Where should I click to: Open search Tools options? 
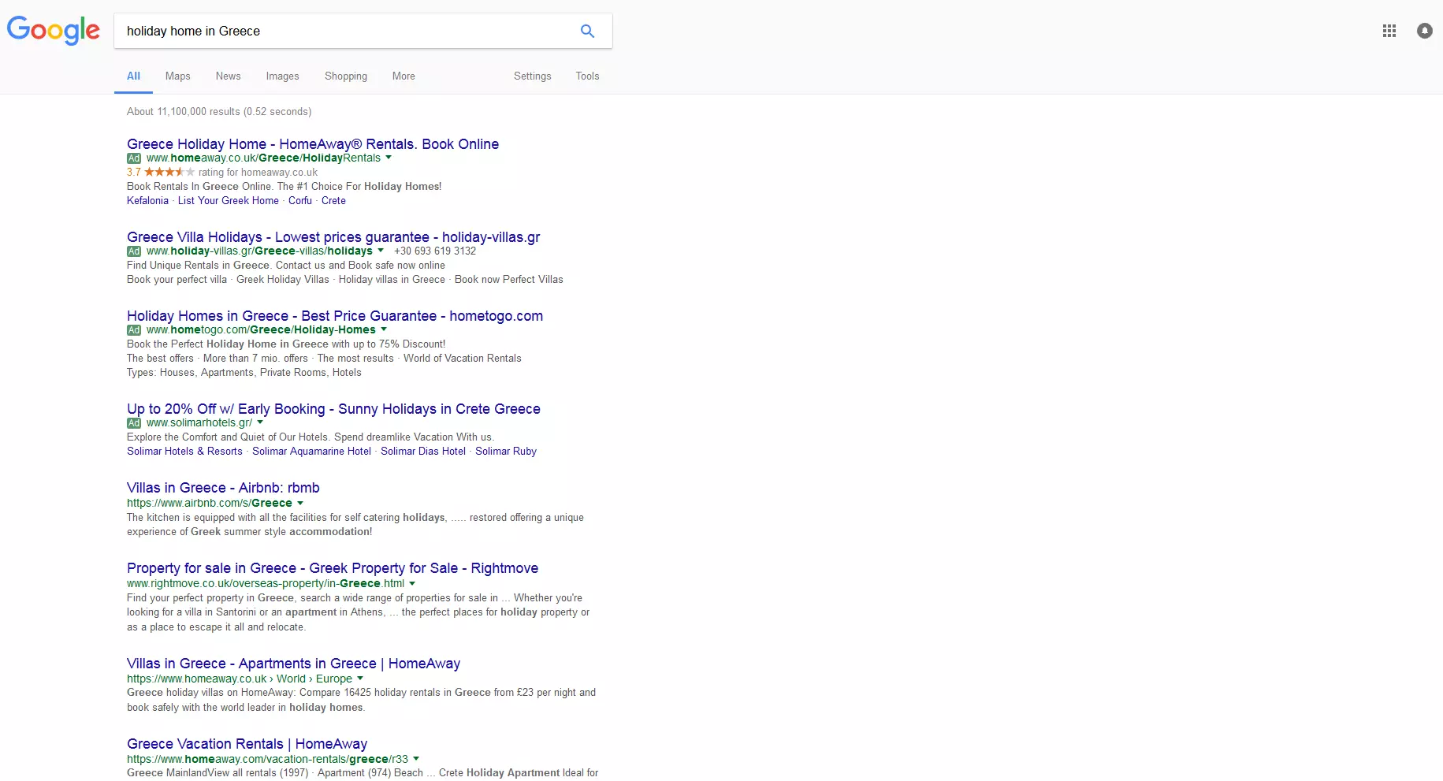coord(588,76)
